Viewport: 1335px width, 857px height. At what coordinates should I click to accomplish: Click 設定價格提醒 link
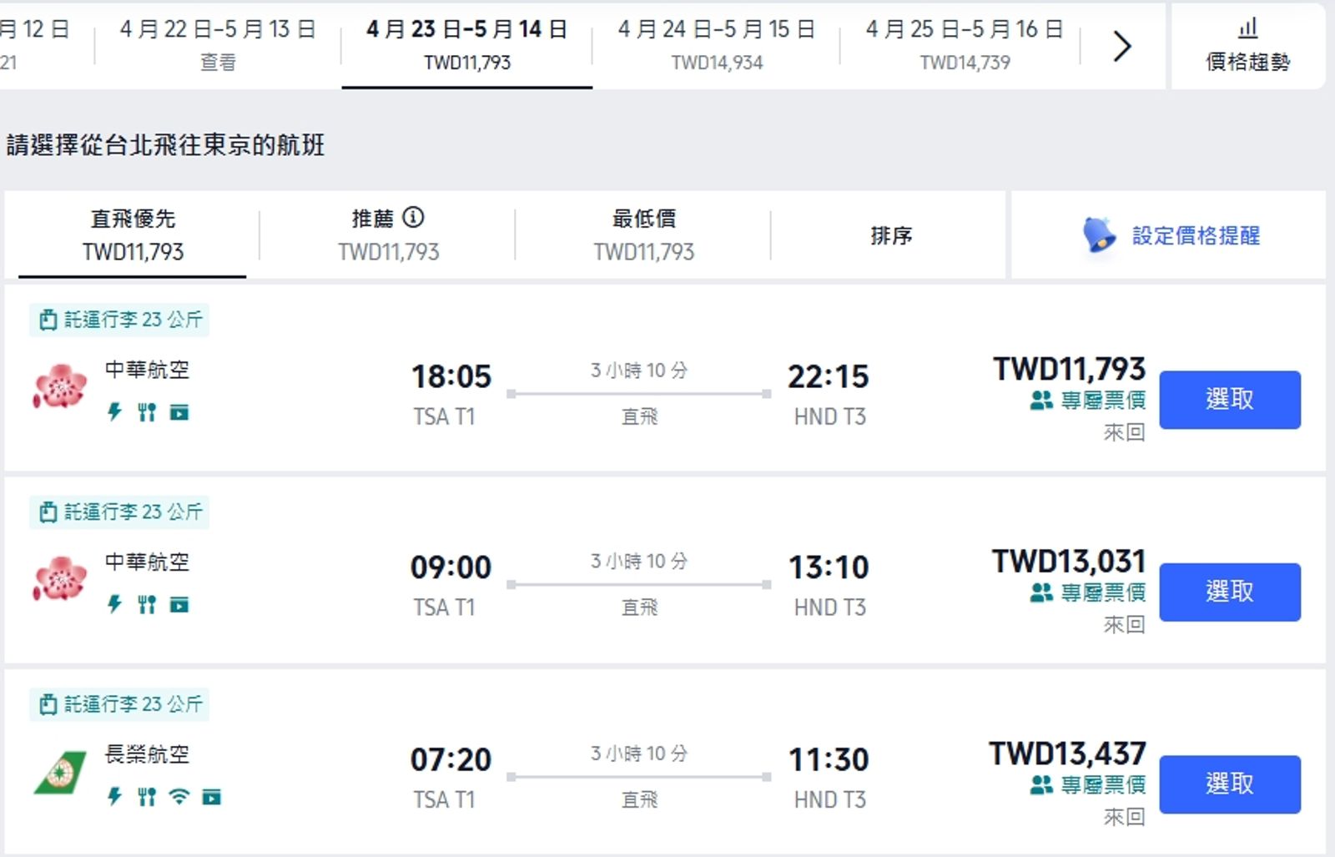click(x=1196, y=236)
